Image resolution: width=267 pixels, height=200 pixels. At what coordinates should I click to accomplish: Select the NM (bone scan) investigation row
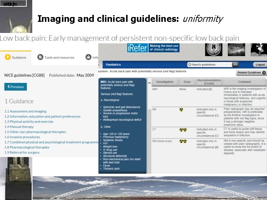point(209,147)
